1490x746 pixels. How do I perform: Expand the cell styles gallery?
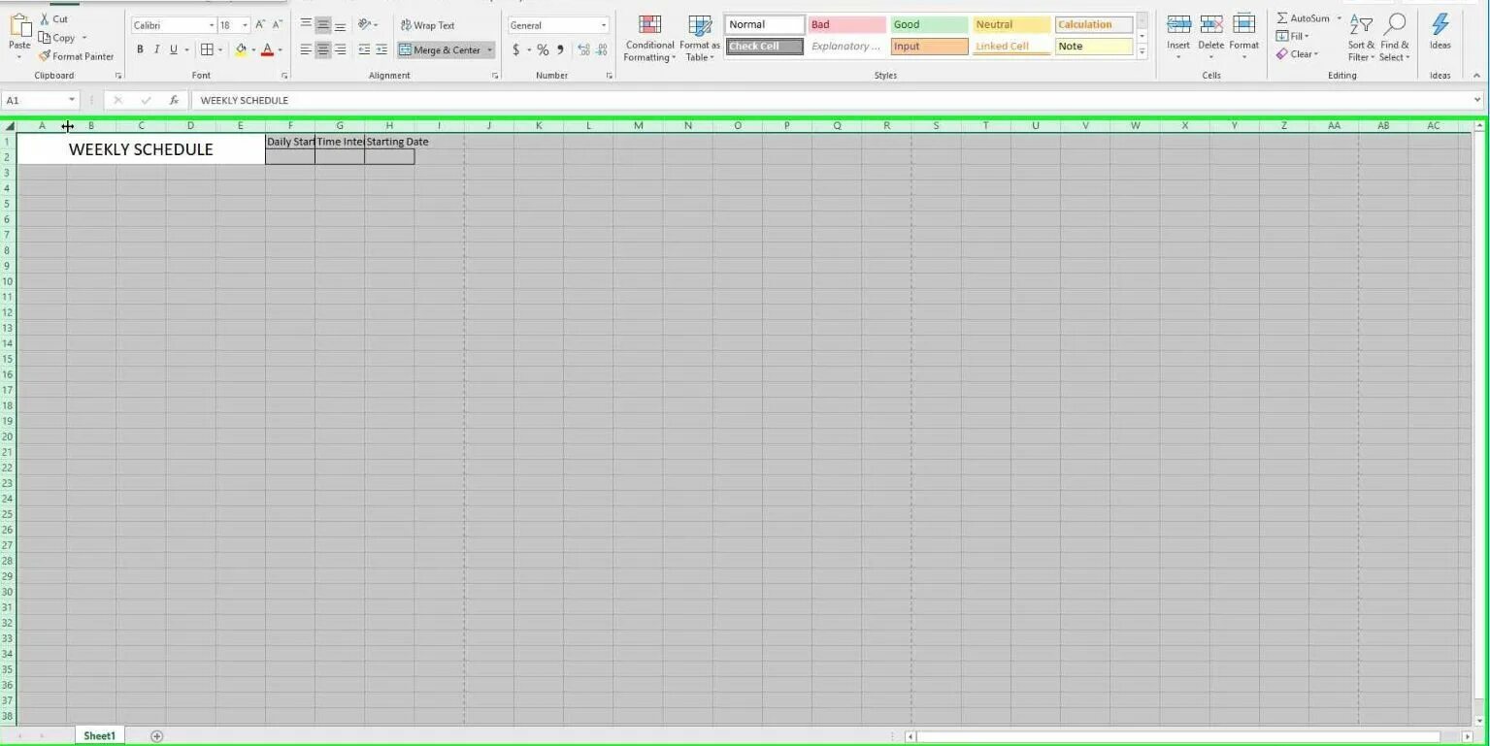pos(1142,51)
